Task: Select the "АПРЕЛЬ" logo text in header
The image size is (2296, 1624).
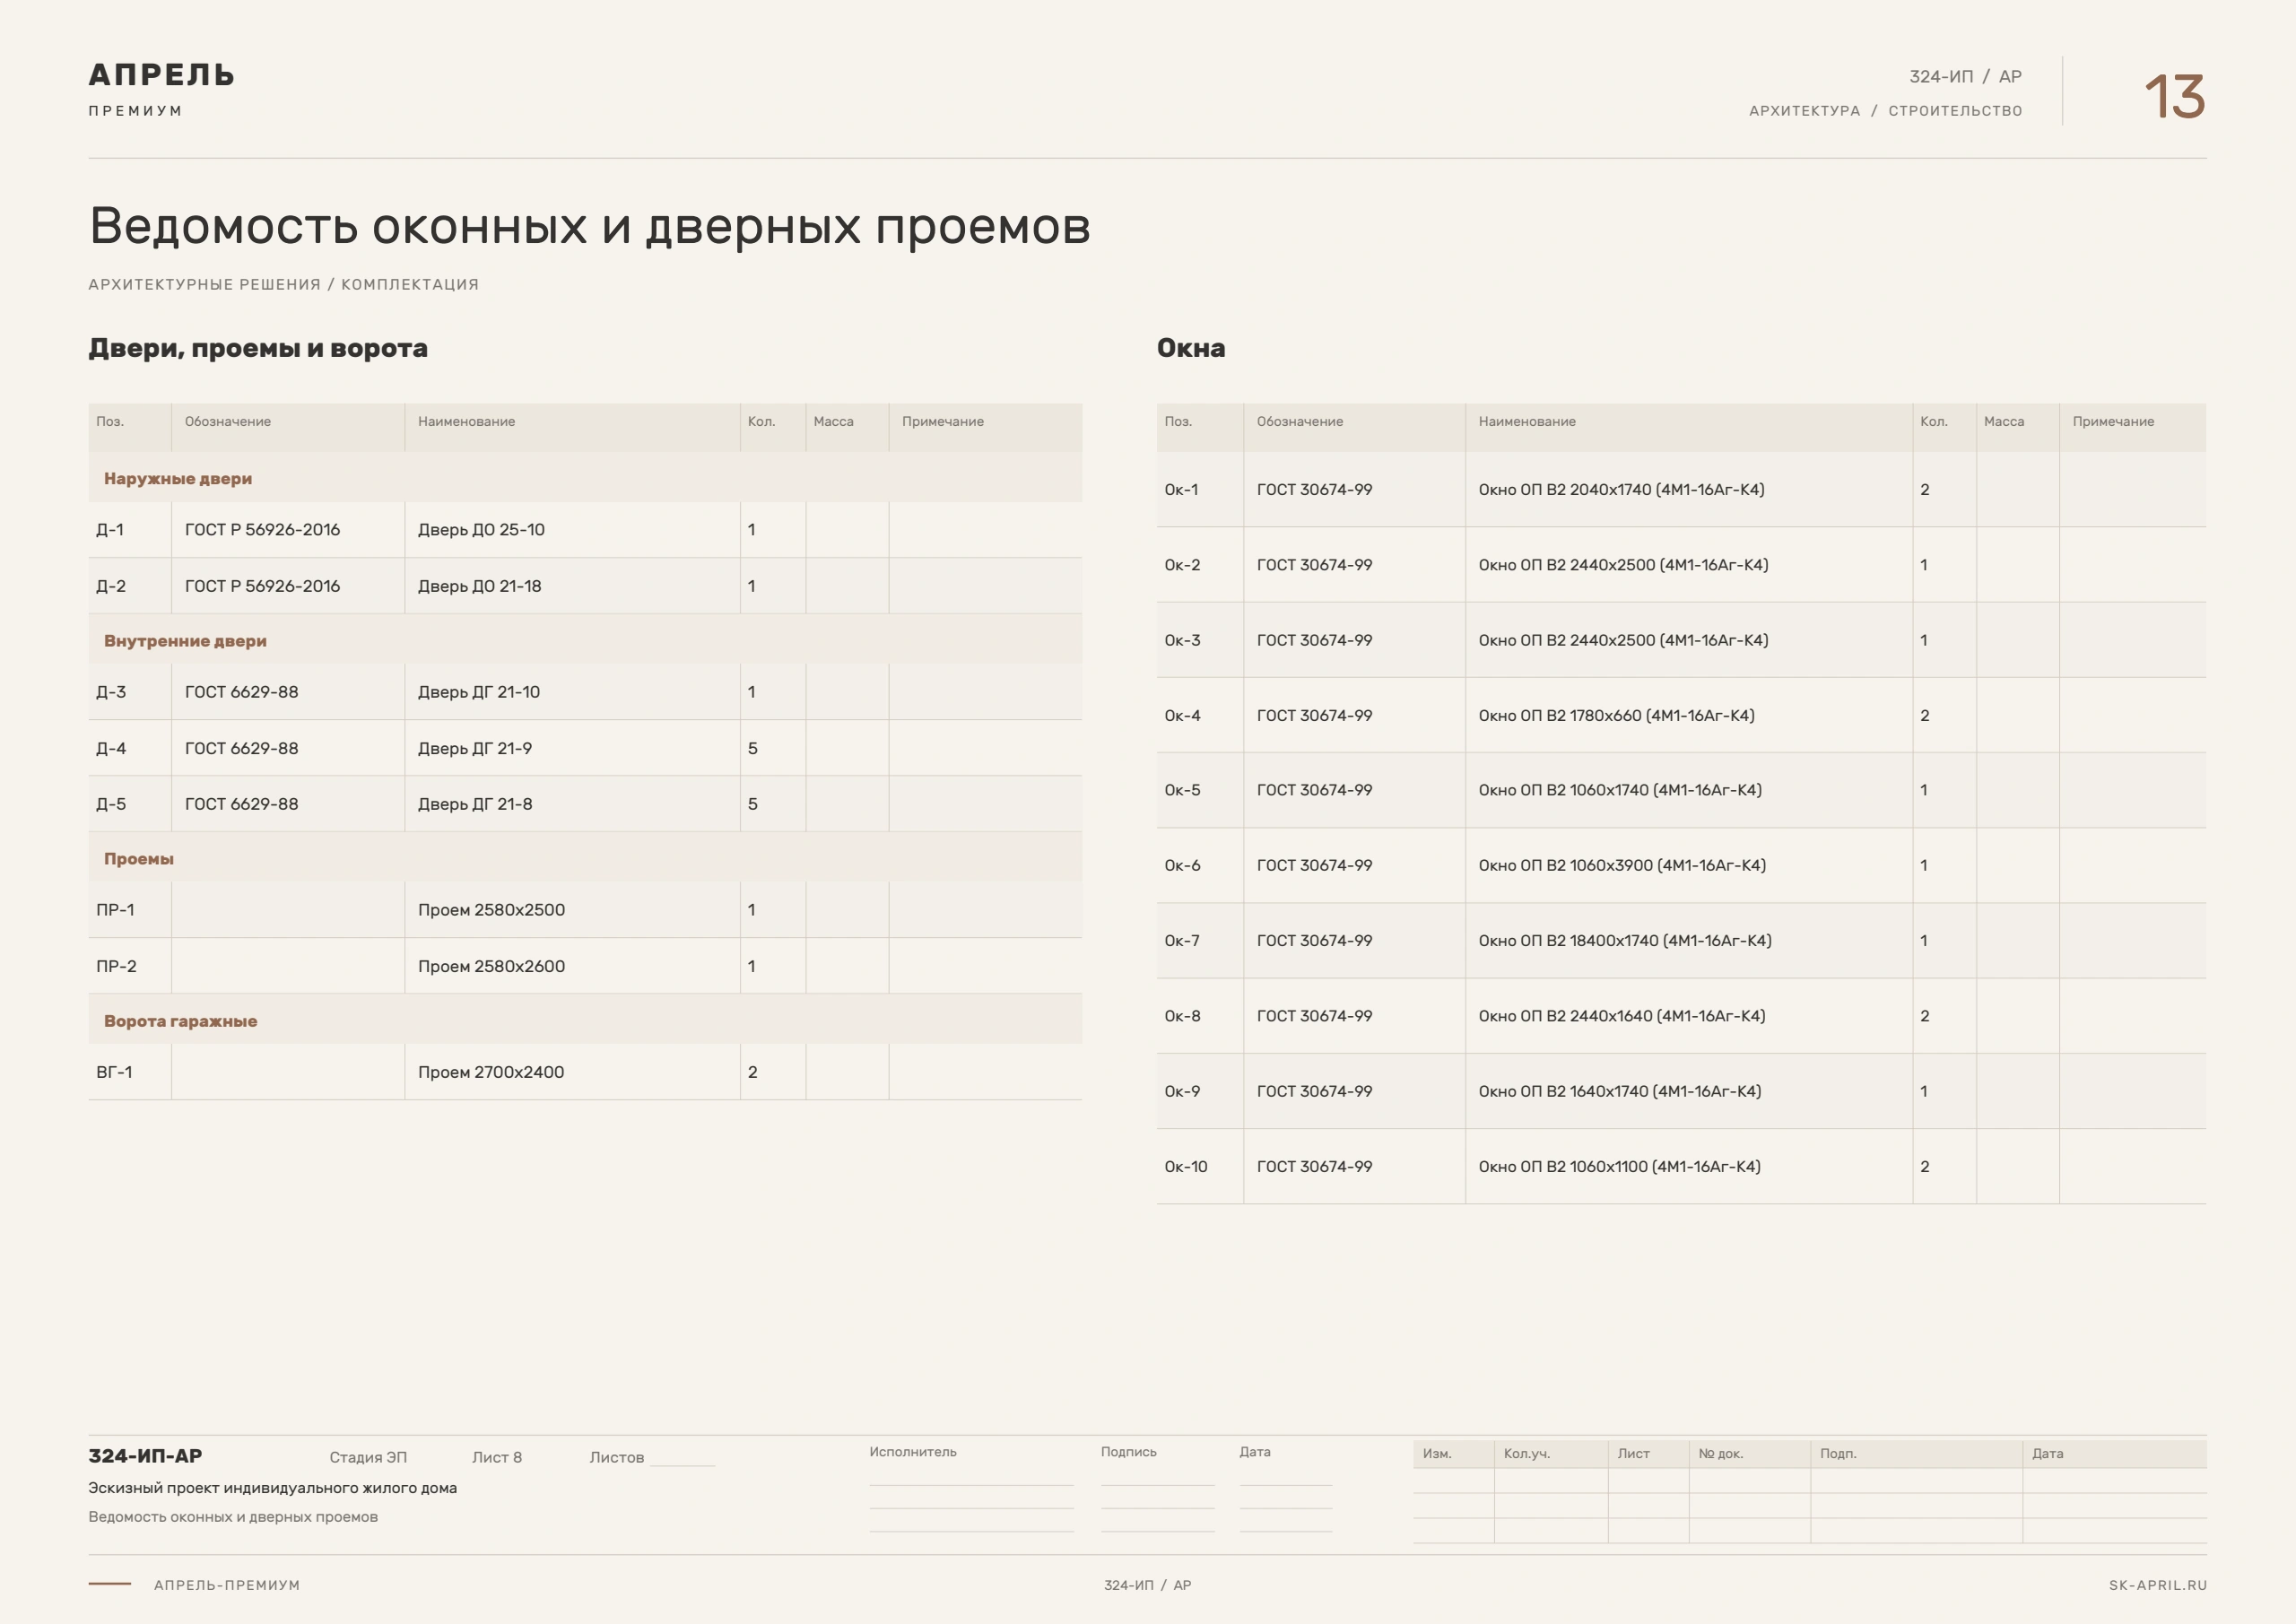Action: coord(162,75)
